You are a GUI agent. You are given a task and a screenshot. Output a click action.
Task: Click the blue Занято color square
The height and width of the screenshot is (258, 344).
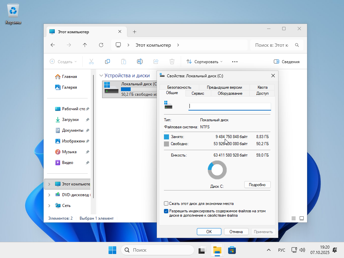click(x=167, y=137)
